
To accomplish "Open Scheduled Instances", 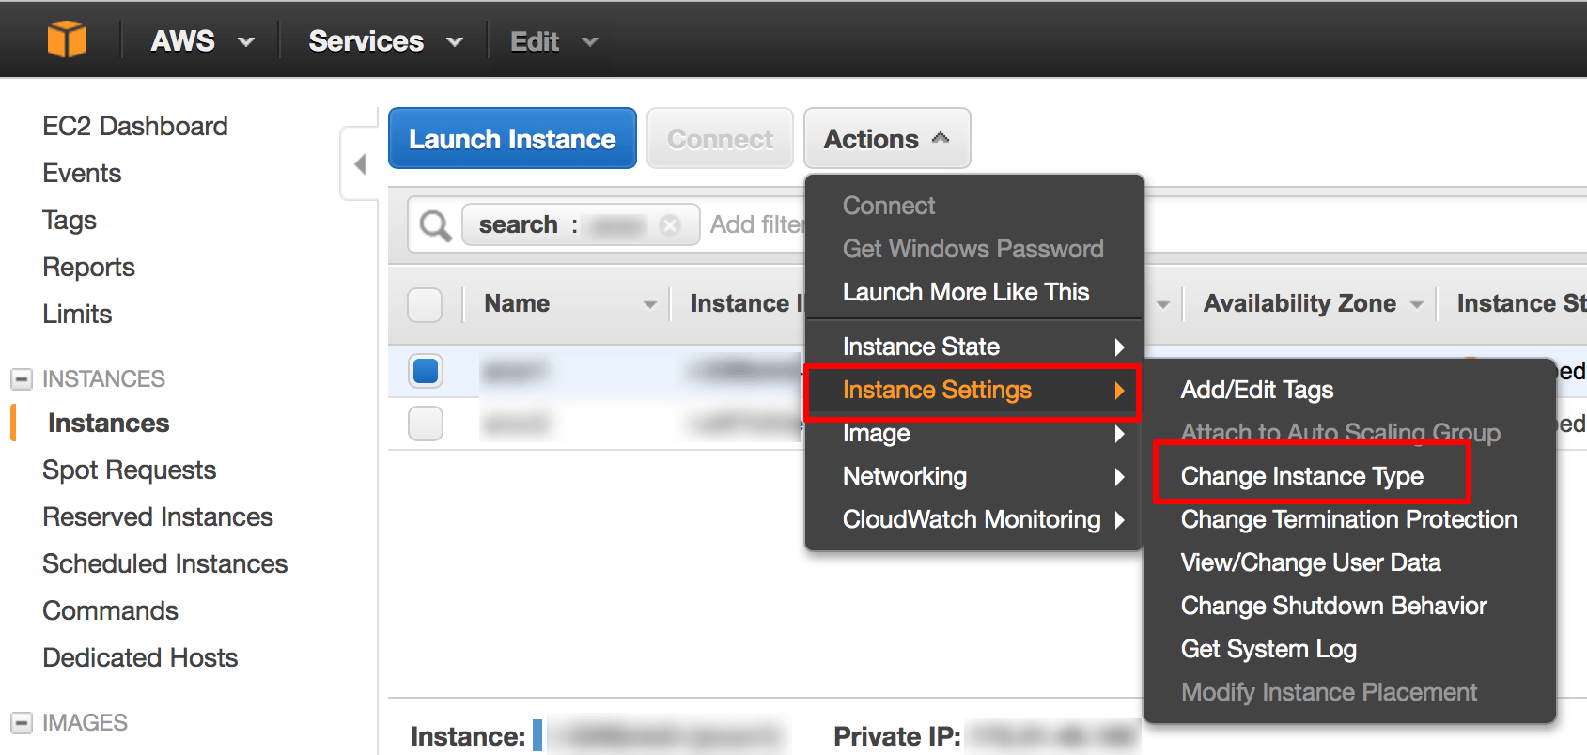I will click(x=165, y=564).
